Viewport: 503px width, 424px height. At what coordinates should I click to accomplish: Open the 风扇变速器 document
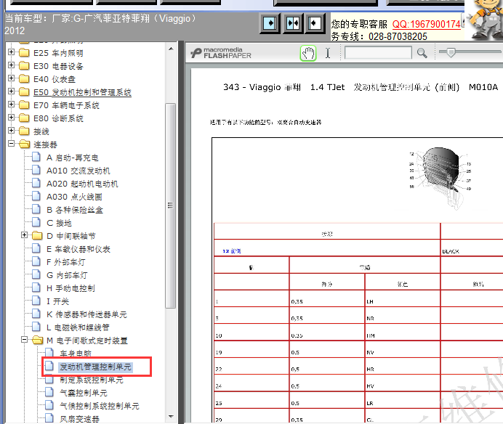click(x=79, y=419)
